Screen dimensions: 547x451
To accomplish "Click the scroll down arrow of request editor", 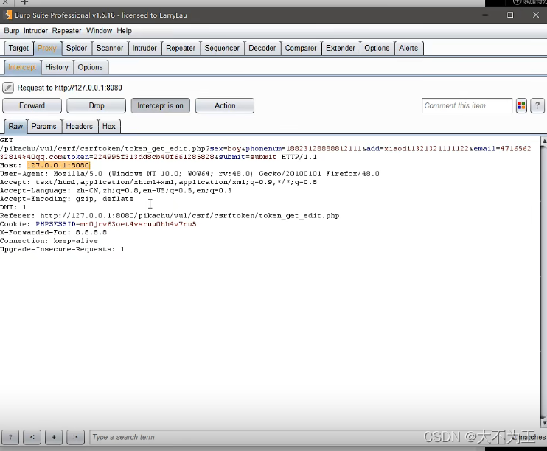I will pyautogui.click(x=544, y=423).
